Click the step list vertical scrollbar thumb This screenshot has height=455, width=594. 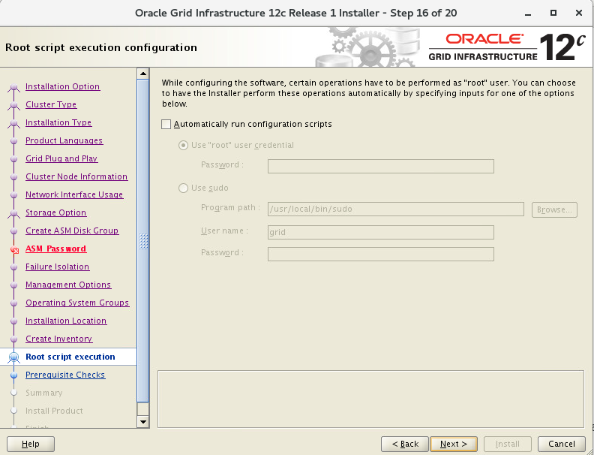(143, 241)
